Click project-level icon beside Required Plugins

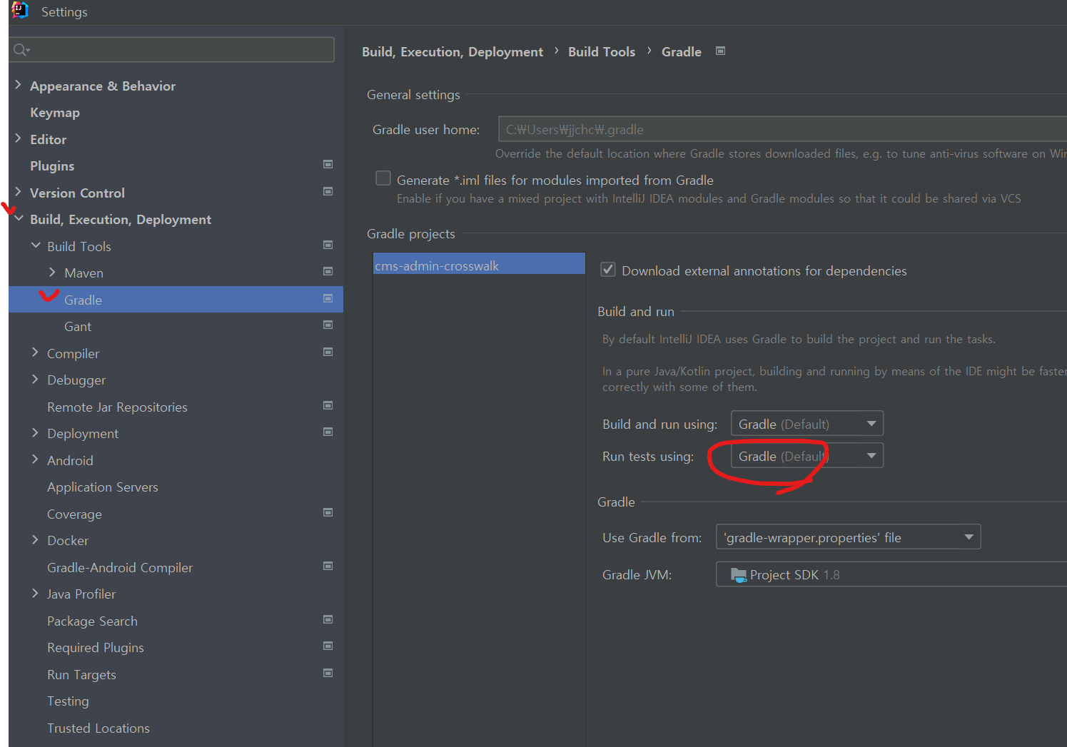pos(328,646)
